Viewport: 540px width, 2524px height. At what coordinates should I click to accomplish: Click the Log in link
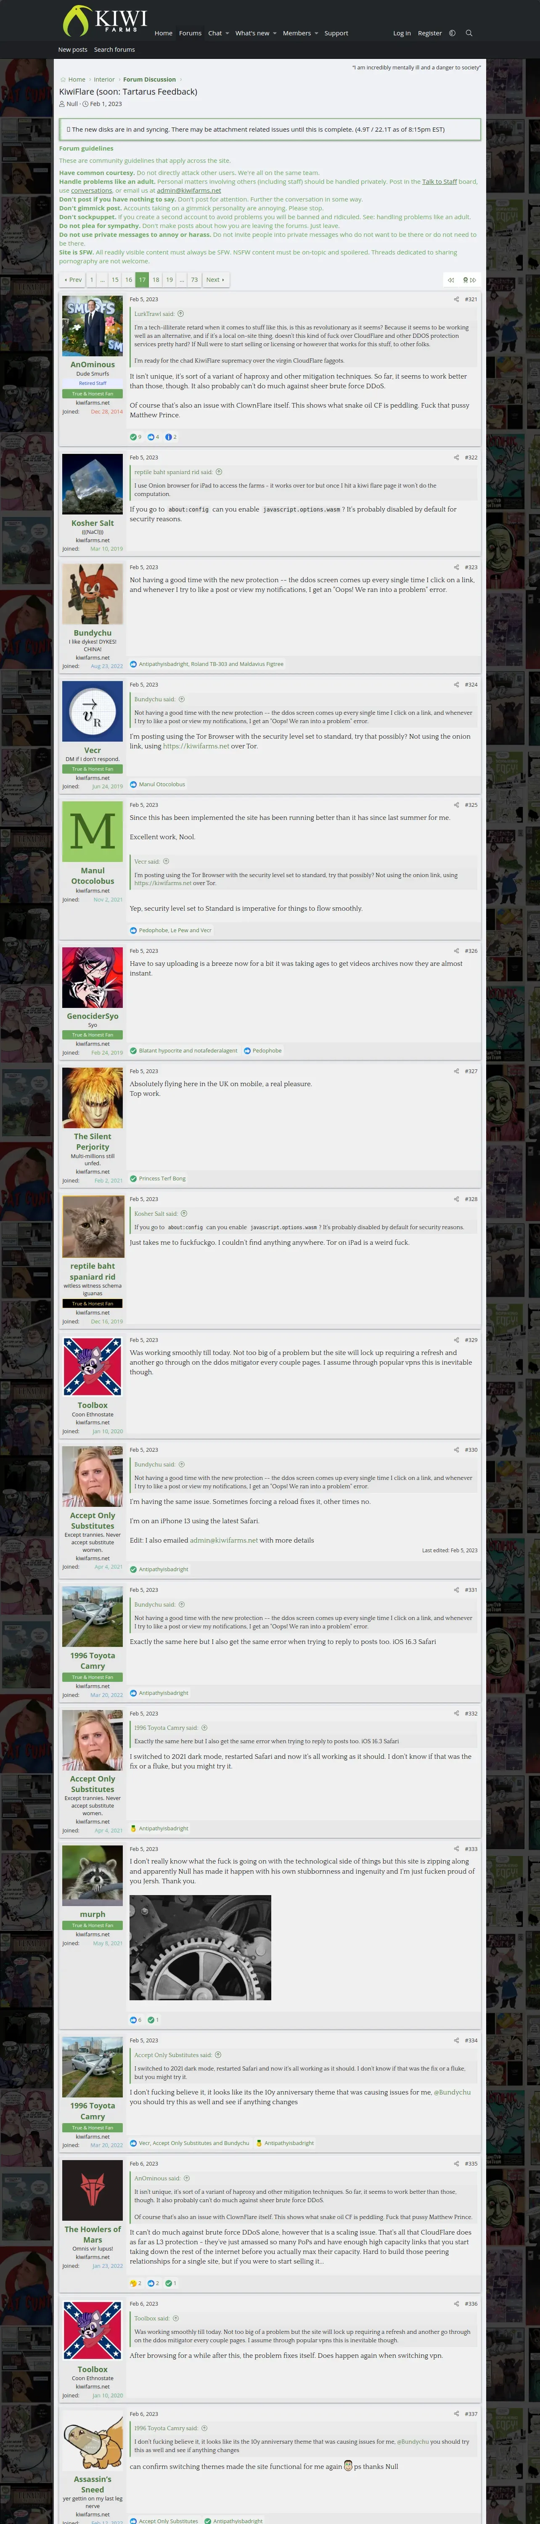[x=402, y=33]
